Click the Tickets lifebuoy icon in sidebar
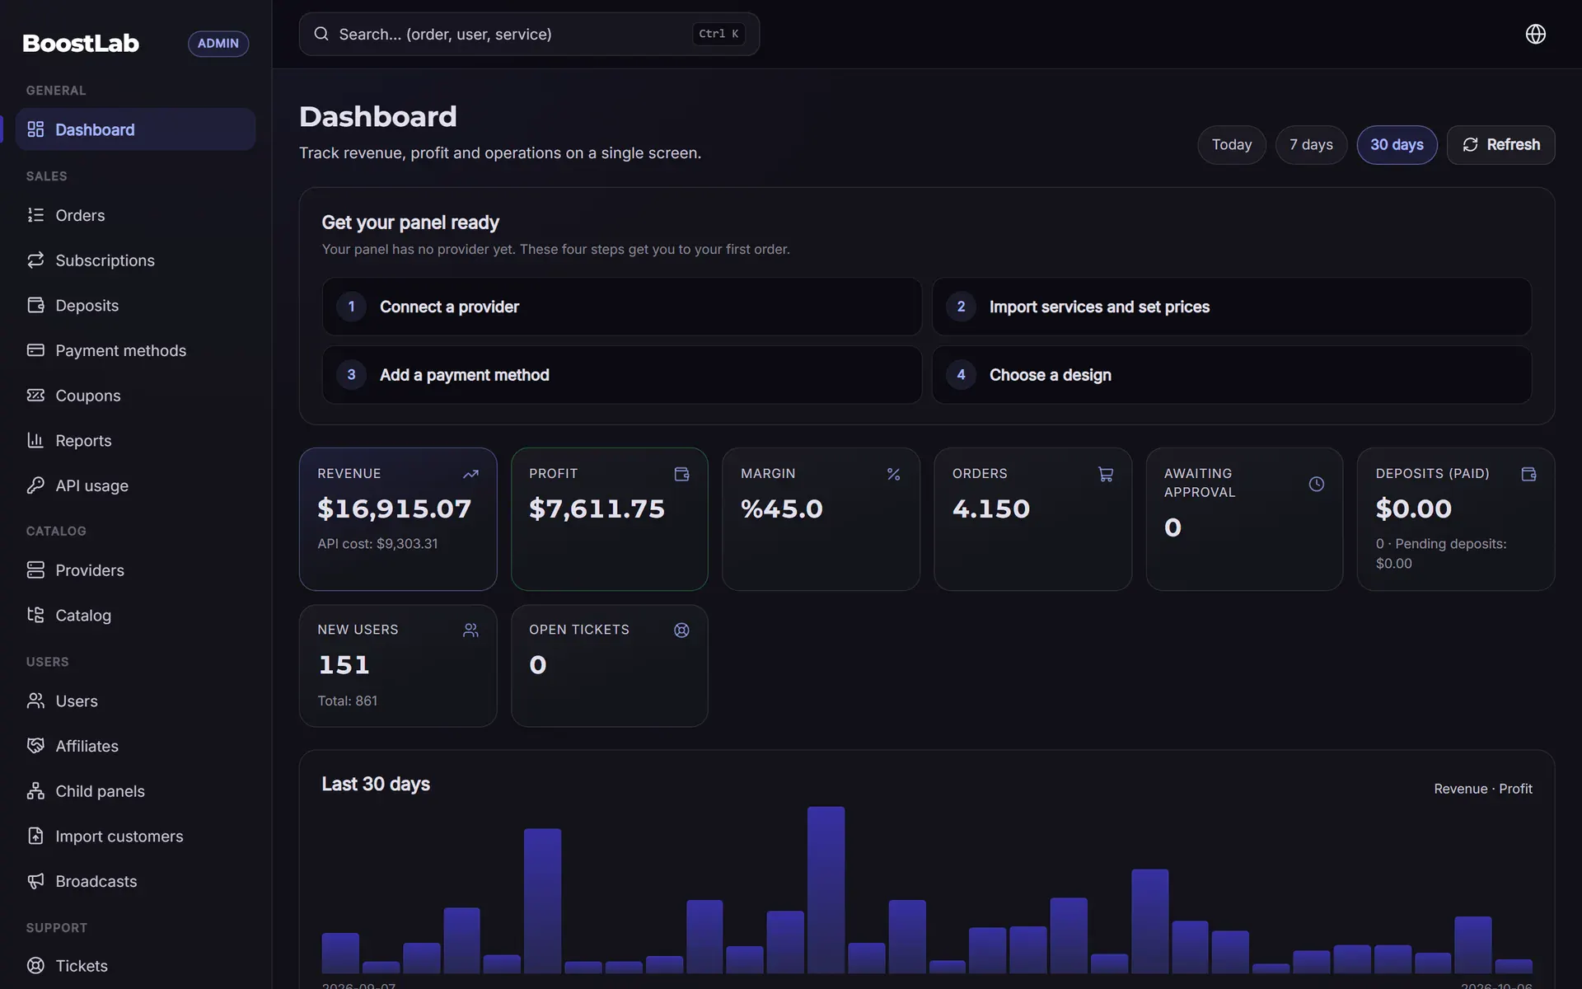 coord(35,965)
